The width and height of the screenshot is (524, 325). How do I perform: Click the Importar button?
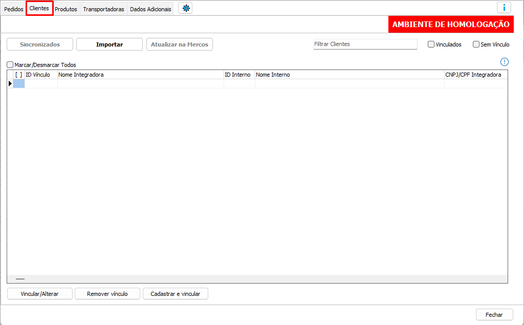[110, 44]
